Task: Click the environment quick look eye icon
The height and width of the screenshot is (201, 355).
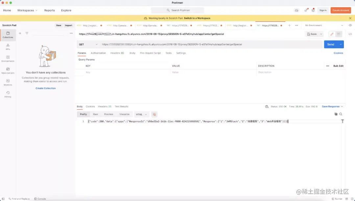Action: (x=350, y=25)
